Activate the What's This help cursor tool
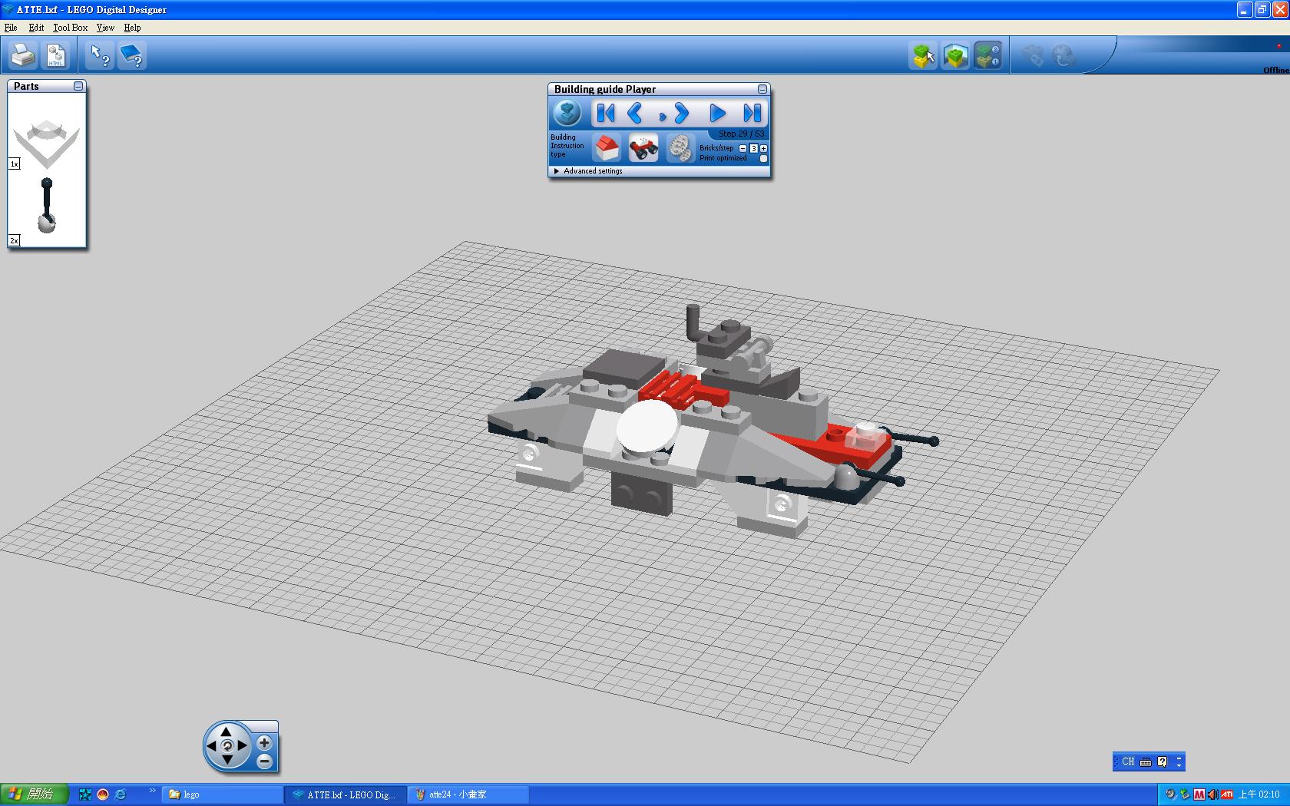 [x=99, y=55]
